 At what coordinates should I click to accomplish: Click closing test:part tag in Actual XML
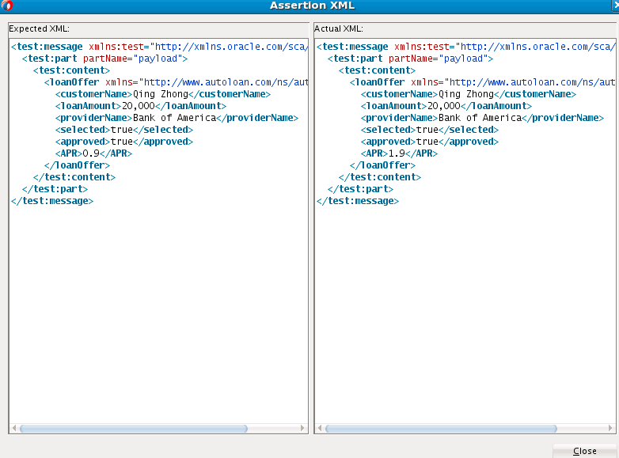coord(360,189)
